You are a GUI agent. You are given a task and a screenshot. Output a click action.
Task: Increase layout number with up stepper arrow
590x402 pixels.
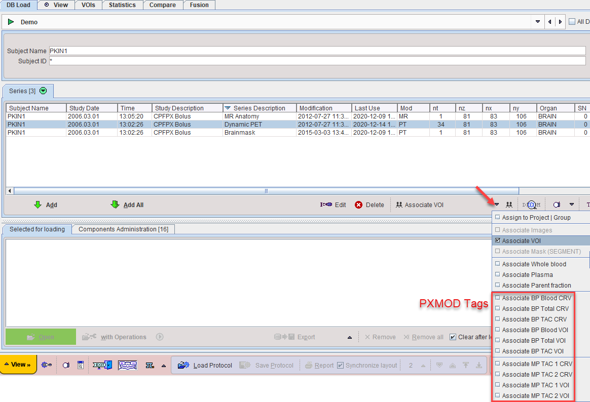(x=423, y=366)
